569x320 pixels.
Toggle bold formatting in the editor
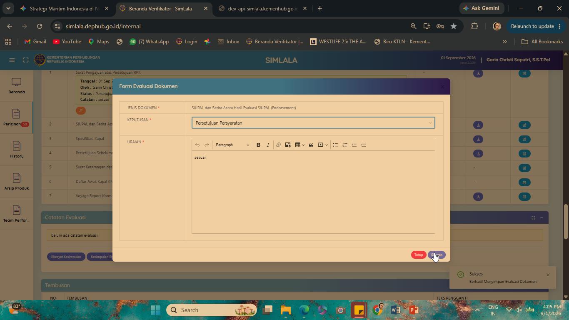pyautogui.click(x=258, y=145)
